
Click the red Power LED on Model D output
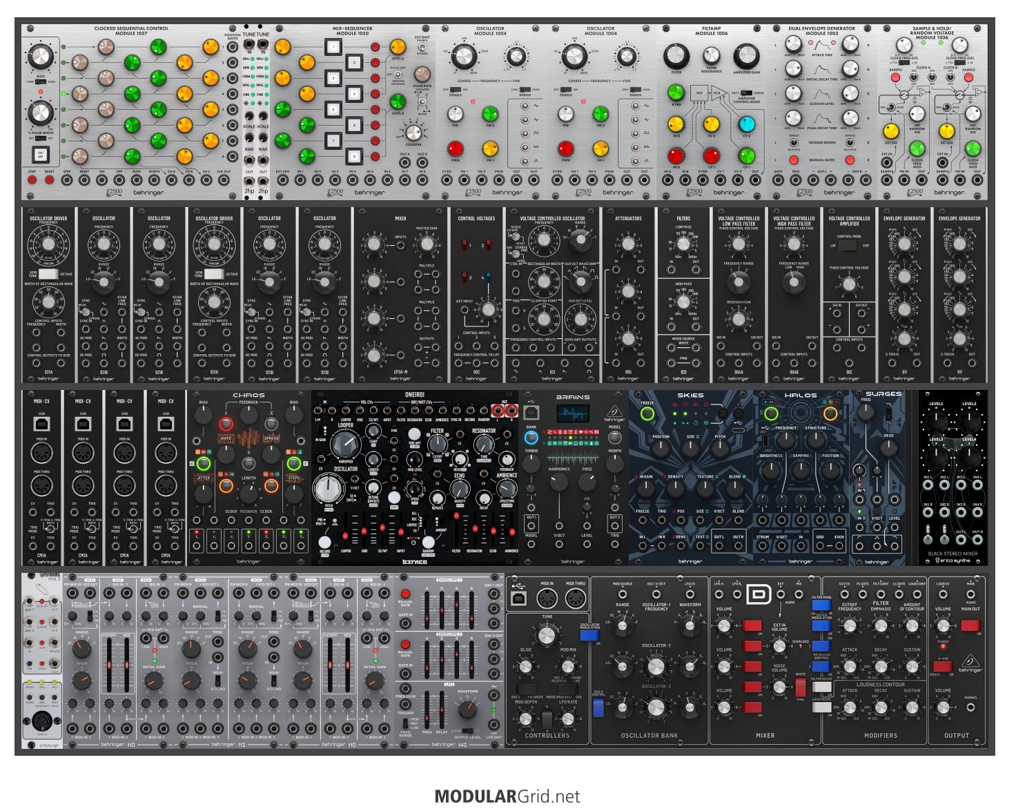click(943, 647)
